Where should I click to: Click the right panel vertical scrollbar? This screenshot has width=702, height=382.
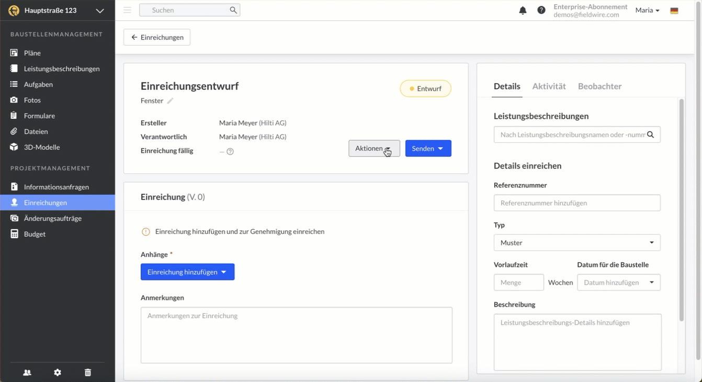(x=681, y=209)
